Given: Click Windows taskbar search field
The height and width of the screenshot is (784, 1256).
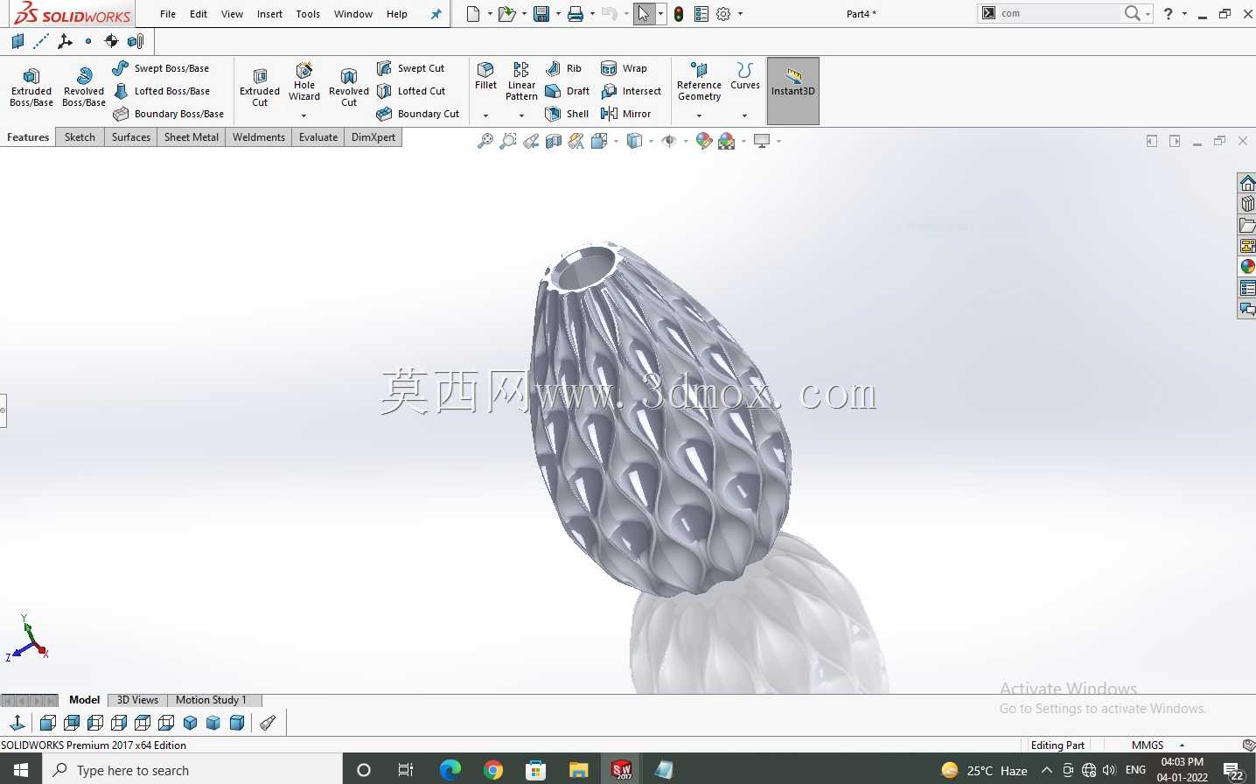Looking at the screenshot, I should click(x=192, y=770).
